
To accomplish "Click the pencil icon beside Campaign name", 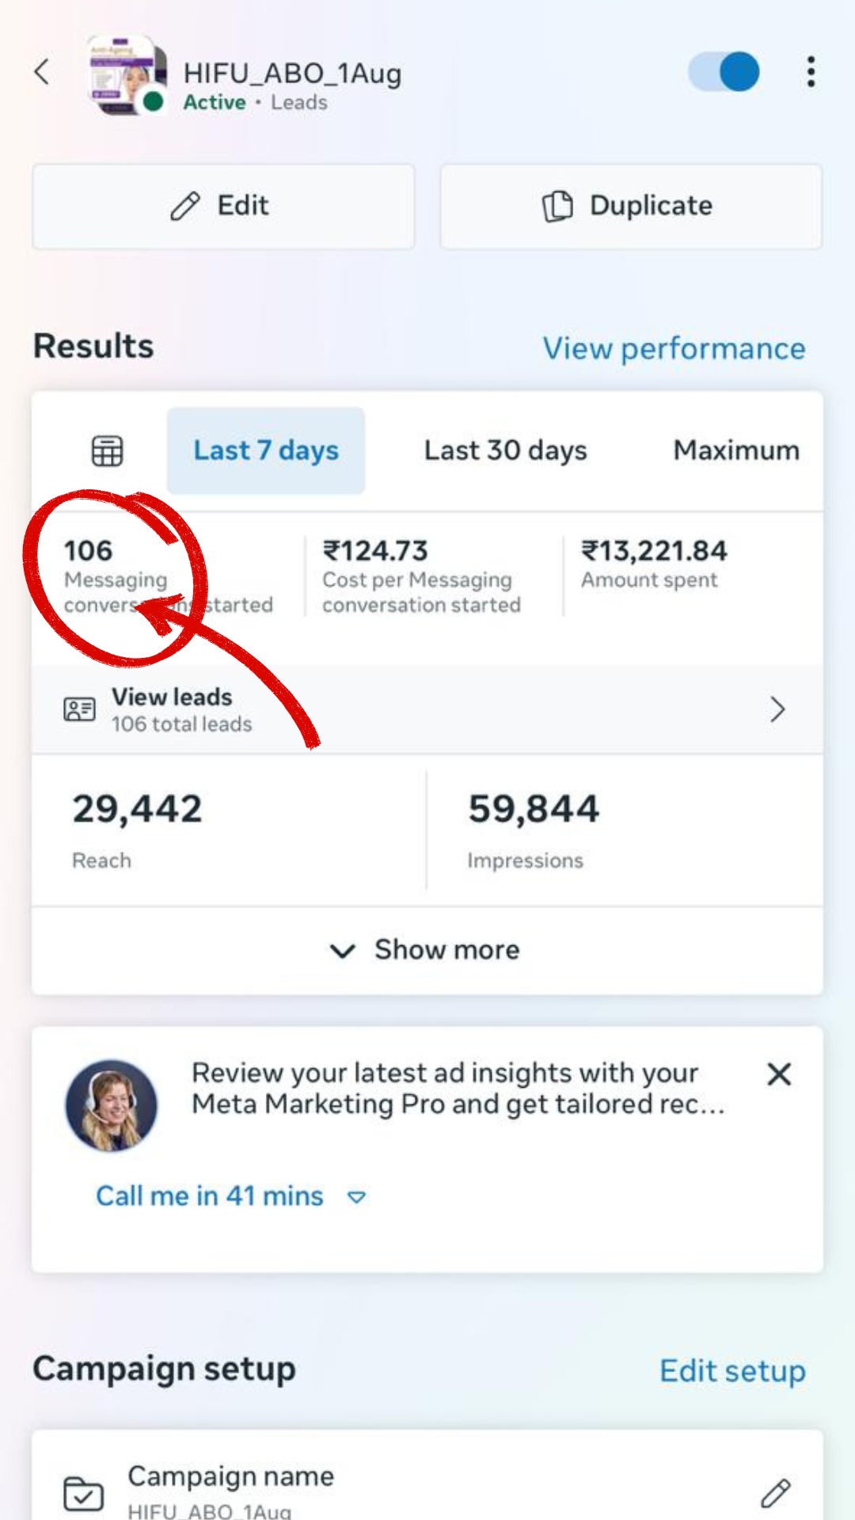I will point(775,1493).
